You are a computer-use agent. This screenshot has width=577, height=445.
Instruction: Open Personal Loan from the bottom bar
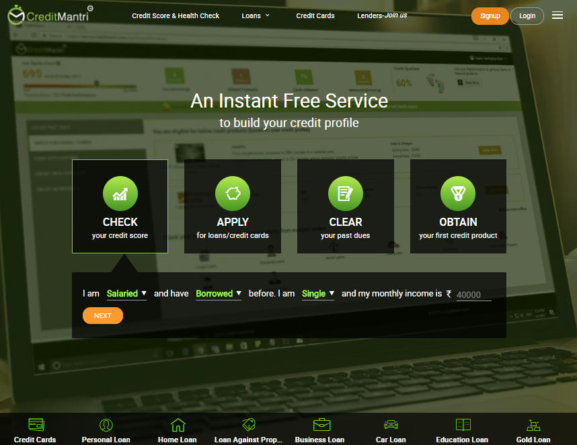click(106, 429)
